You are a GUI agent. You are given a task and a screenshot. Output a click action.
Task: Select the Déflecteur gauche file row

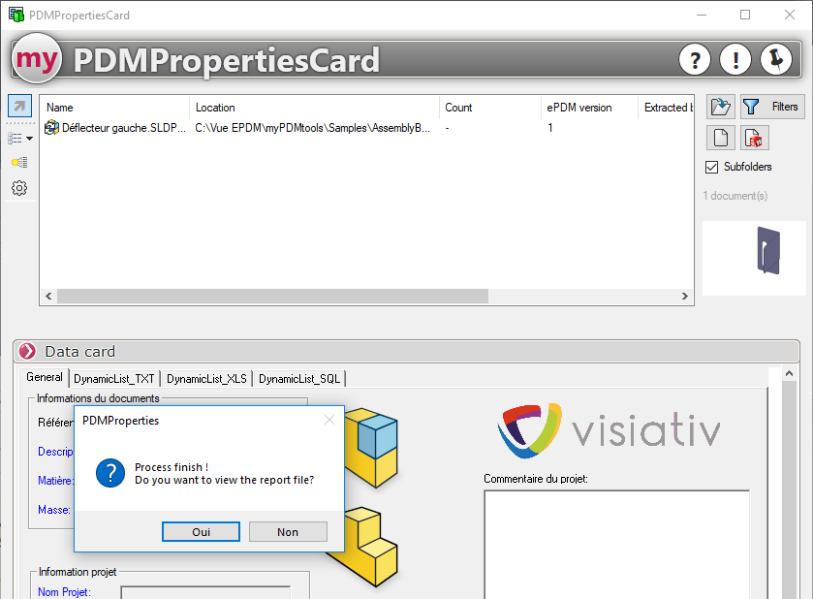point(116,128)
